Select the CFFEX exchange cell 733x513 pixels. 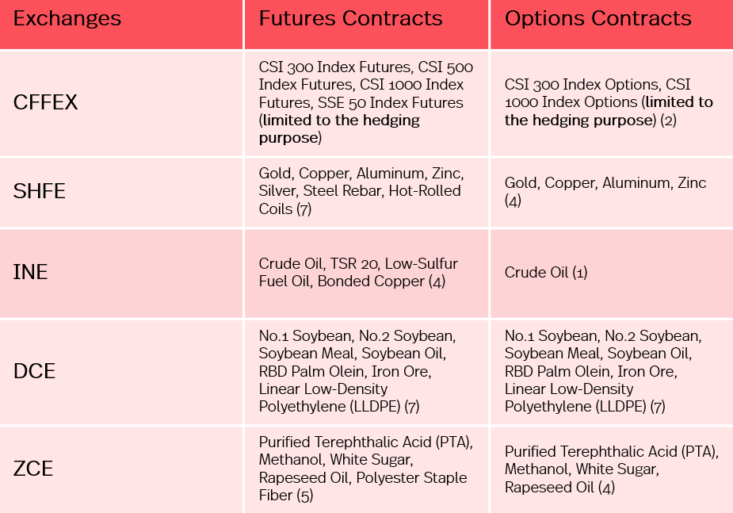pyautogui.click(x=46, y=102)
